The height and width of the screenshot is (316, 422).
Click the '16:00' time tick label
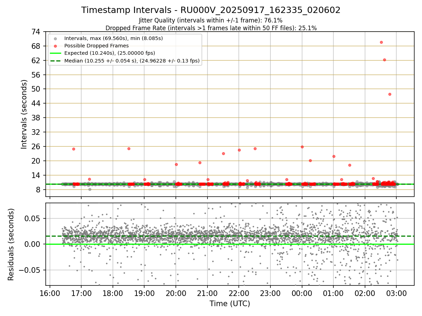pos(50,293)
